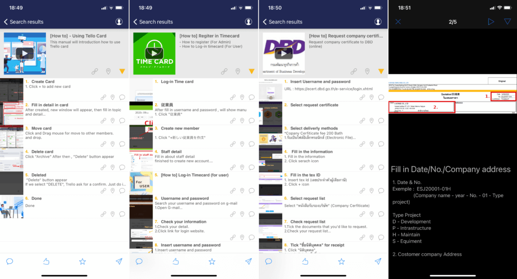Tap star favorite icon on the Tello Card screen
517x279 pixels.
82,262
